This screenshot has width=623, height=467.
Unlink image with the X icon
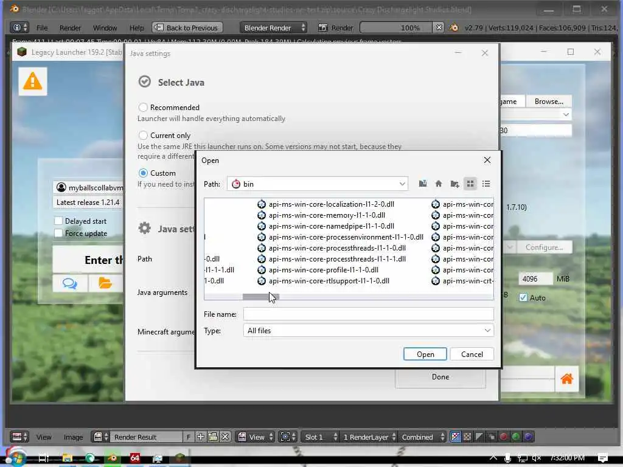(225, 437)
